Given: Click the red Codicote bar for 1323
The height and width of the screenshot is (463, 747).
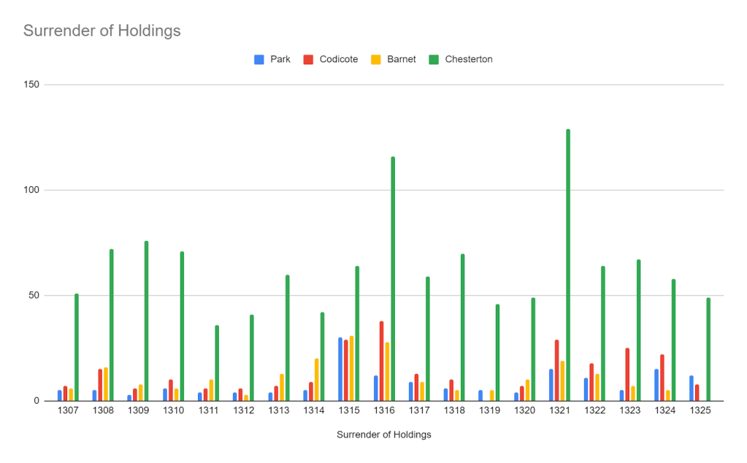Looking at the screenshot, I should click(x=627, y=374).
